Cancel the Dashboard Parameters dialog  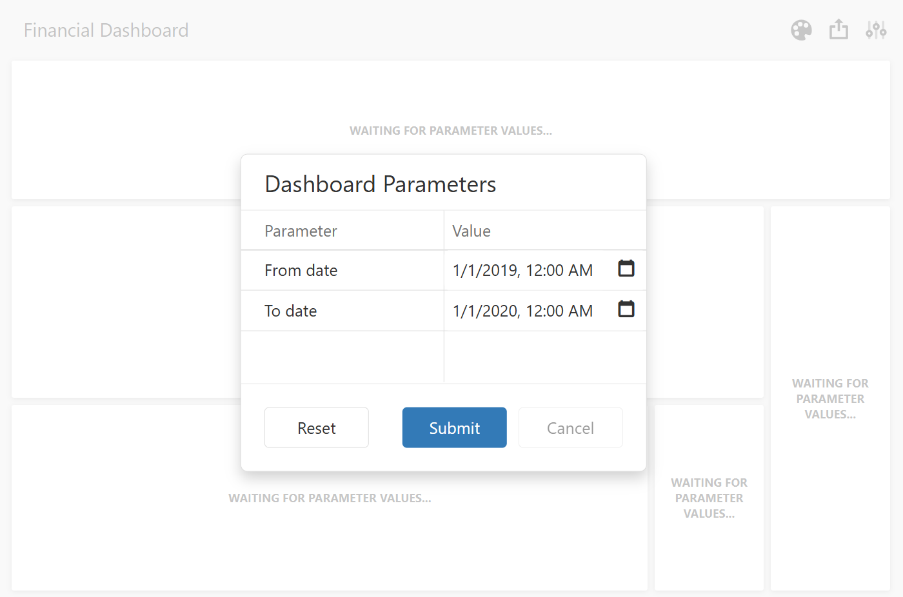pos(570,427)
